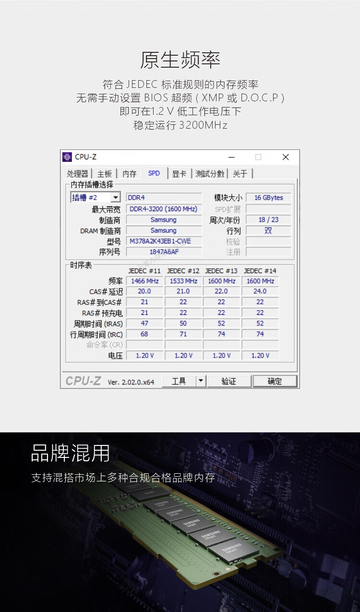The height and width of the screenshot is (612, 360).
Task: Click the tRAS value 50
Action: click(x=183, y=324)
